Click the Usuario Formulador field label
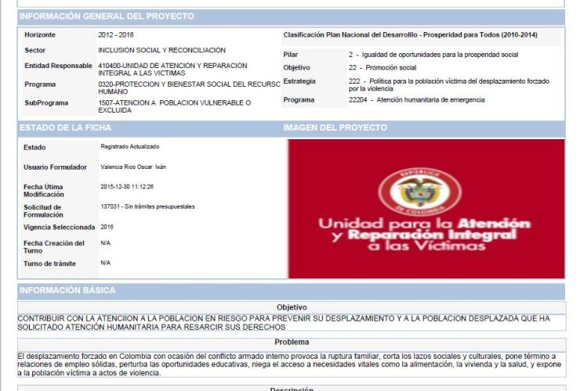 pyautogui.click(x=55, y=167)
